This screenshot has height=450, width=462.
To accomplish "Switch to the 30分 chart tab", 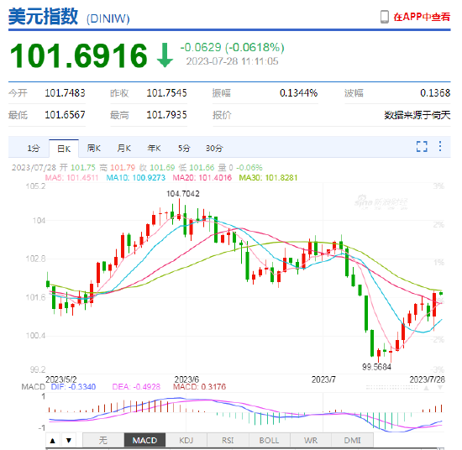I will pyautogui.click(x=214, y=148).
